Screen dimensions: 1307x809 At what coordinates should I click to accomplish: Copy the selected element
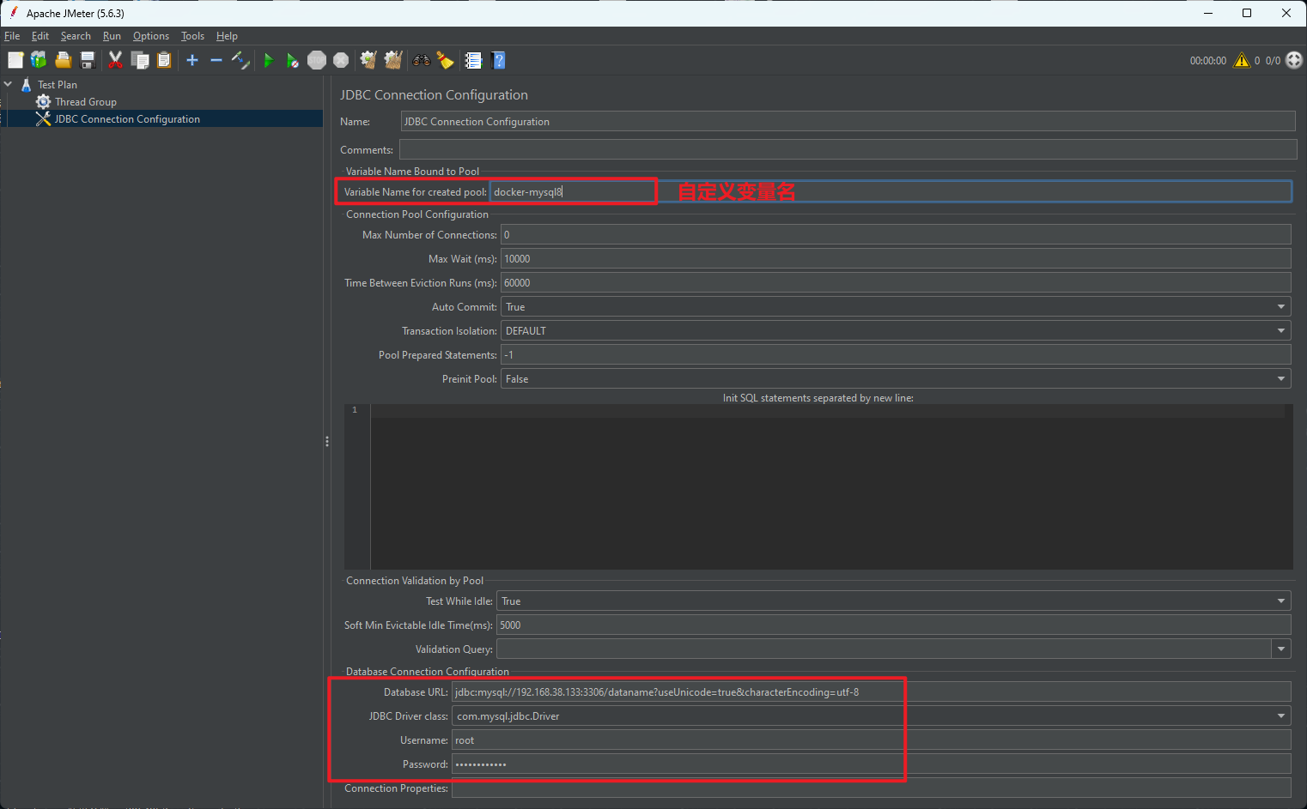click(x=140, y=60)
